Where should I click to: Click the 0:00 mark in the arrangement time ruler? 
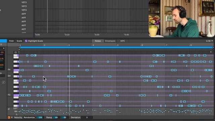point(37,35)
